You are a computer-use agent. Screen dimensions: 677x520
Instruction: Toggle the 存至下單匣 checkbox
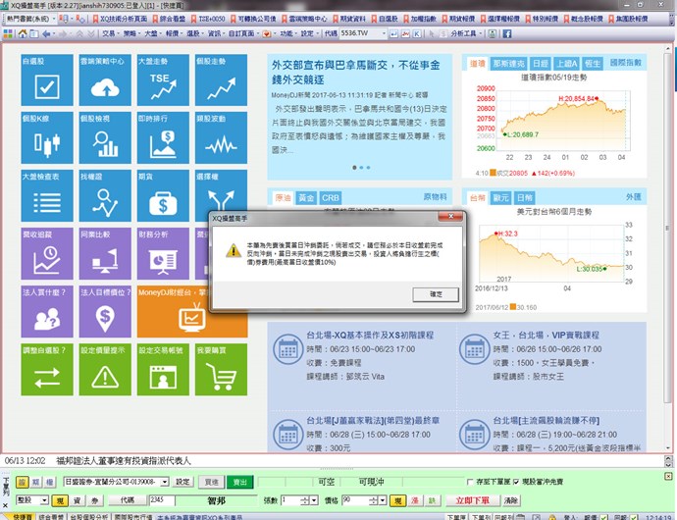[470, 482]
